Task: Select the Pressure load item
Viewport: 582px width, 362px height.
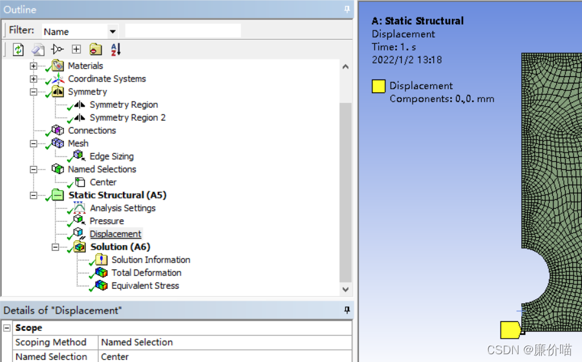Action: click(x=107, y=220)
